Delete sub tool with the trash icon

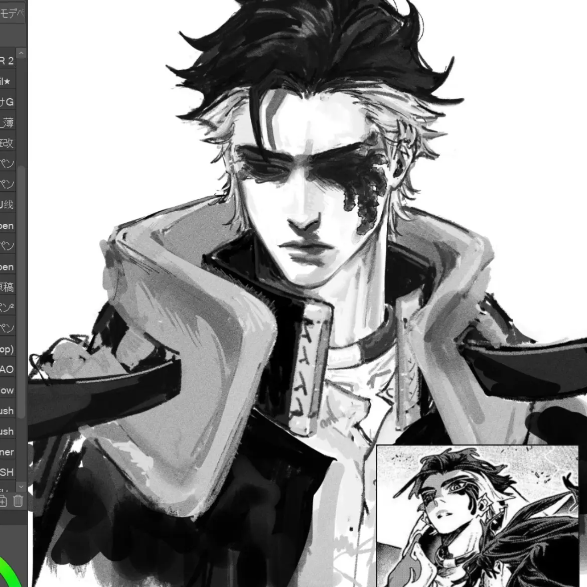tap(19, 501)
